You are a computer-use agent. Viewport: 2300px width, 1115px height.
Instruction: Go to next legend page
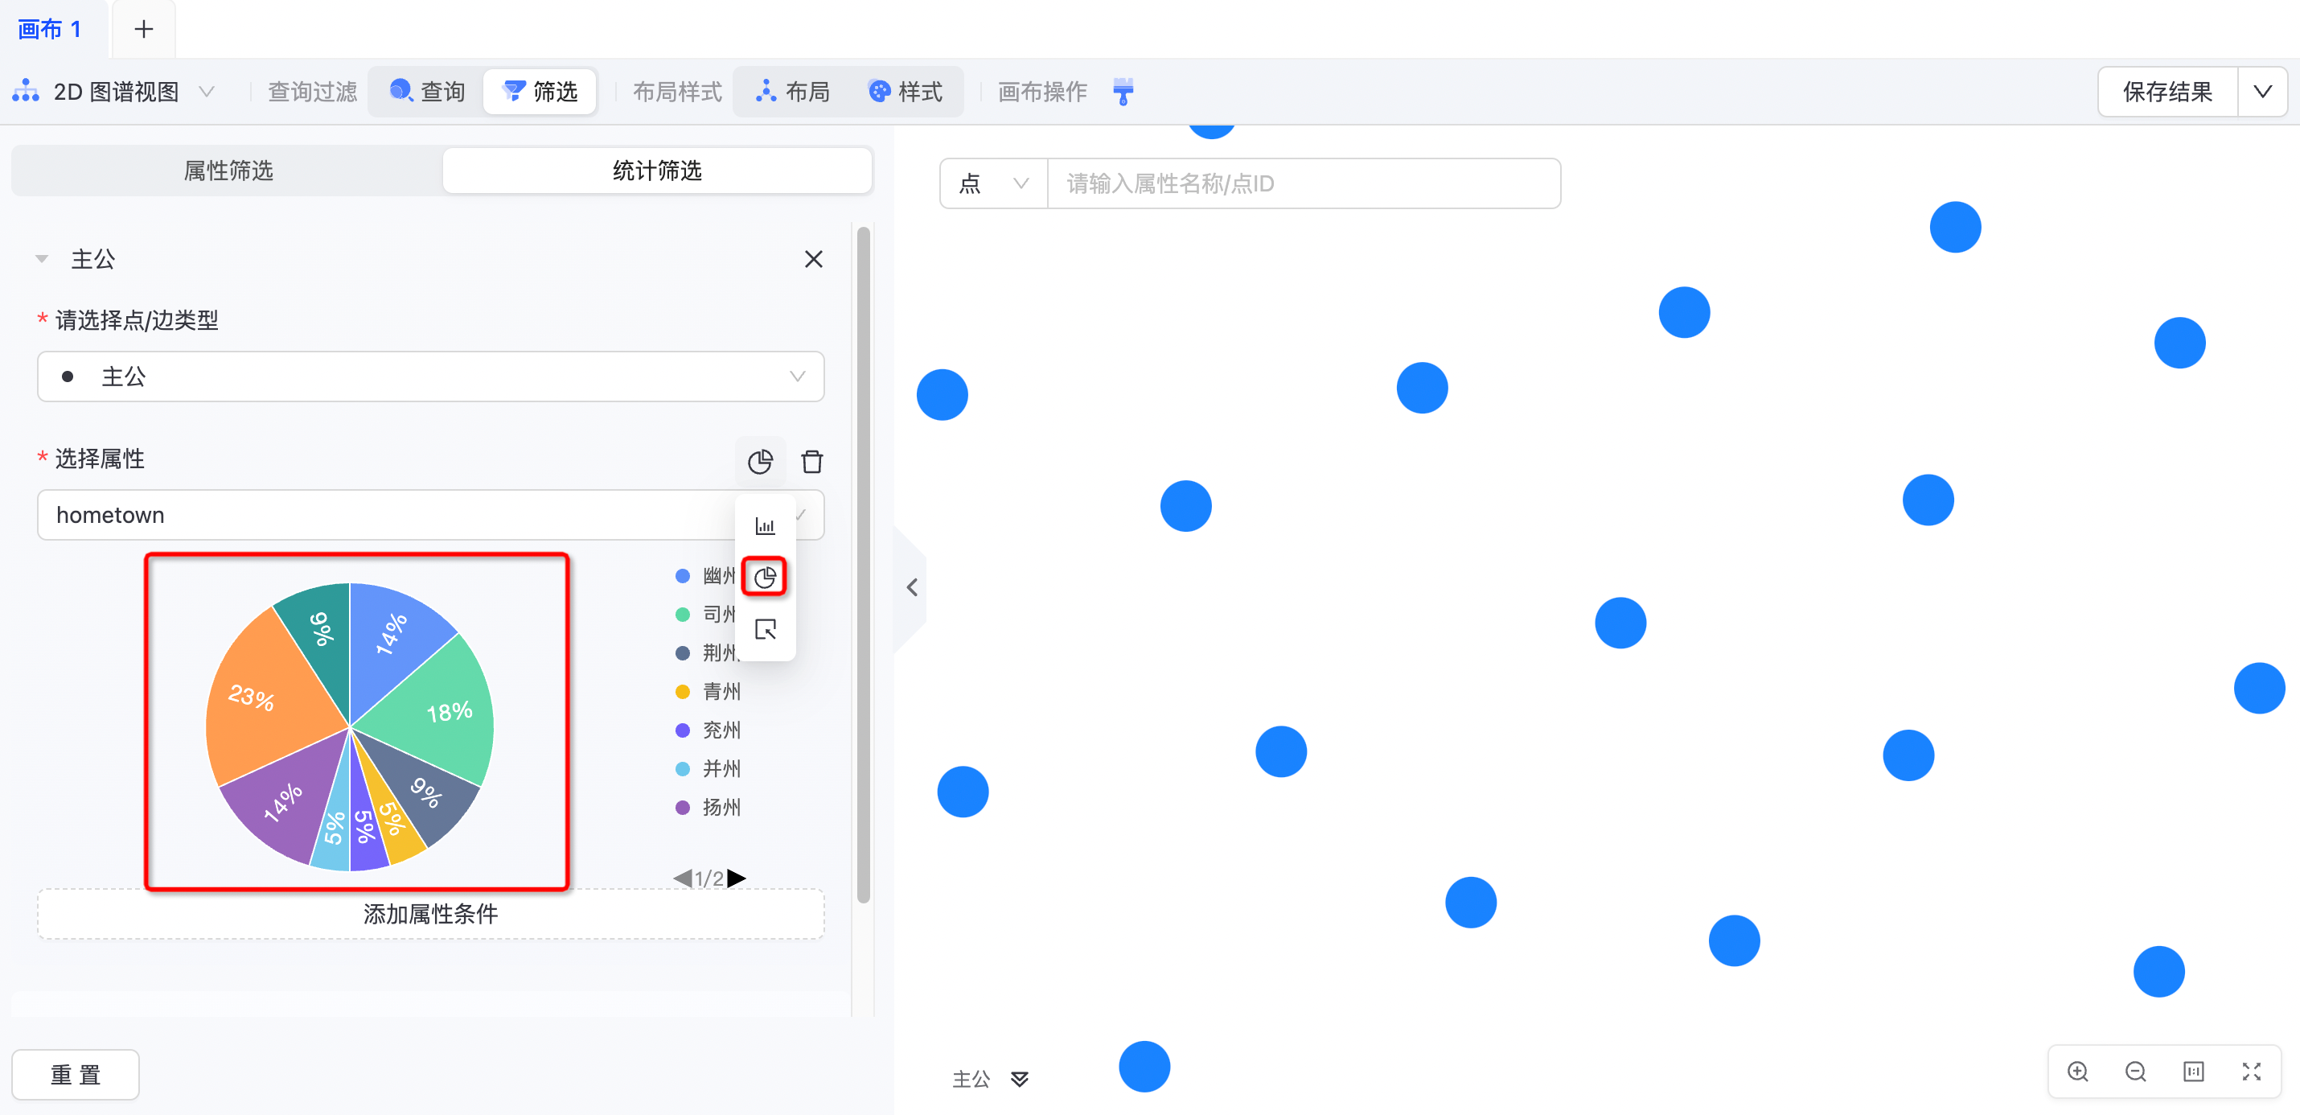tap(737, 878)
